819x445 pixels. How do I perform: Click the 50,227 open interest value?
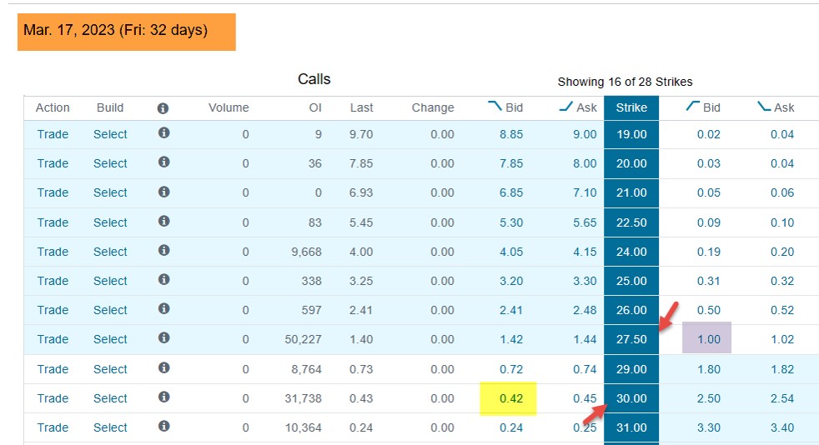click(303, 339)
